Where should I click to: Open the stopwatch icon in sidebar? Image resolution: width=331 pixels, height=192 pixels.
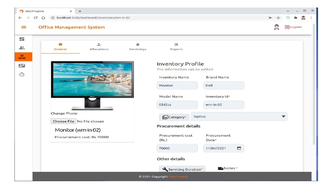click(22, 74)
